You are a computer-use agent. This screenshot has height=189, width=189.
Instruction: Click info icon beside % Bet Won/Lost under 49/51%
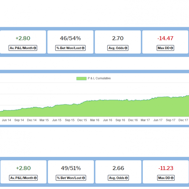tap(83, 178)
